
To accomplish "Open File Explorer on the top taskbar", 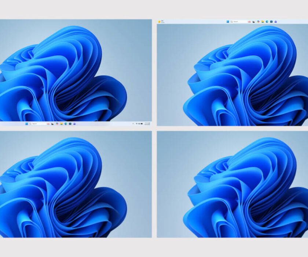I will pyautogui.click(x=263, y=21).
